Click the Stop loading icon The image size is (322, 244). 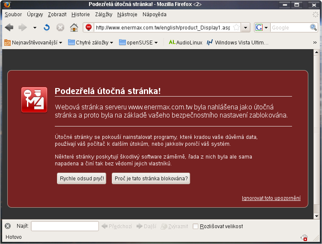(60, 27)
